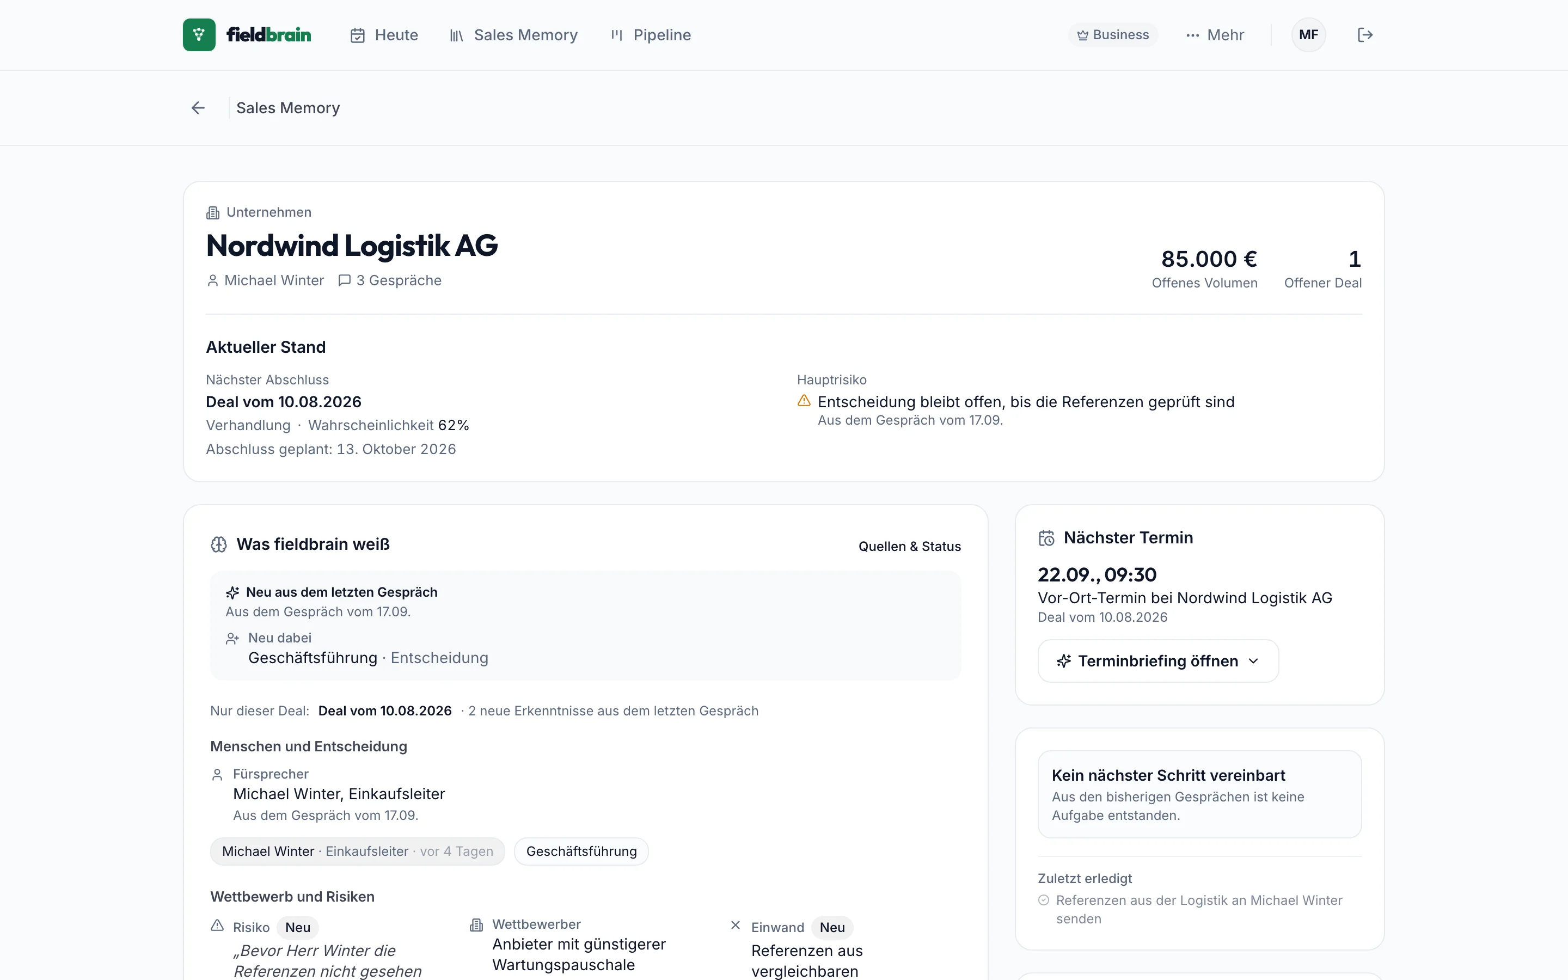Click Abschluss geplant: 13. Oktober 2026
The width and height of the screenshot is (1568, 980).
coord(331,449)
